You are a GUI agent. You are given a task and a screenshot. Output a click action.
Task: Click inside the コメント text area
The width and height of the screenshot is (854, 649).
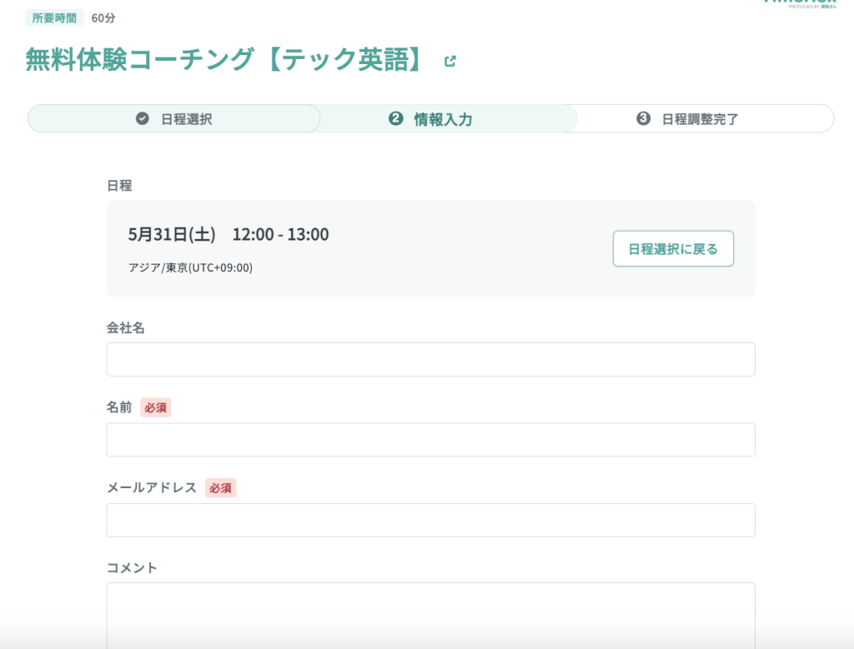click(430, 612)
